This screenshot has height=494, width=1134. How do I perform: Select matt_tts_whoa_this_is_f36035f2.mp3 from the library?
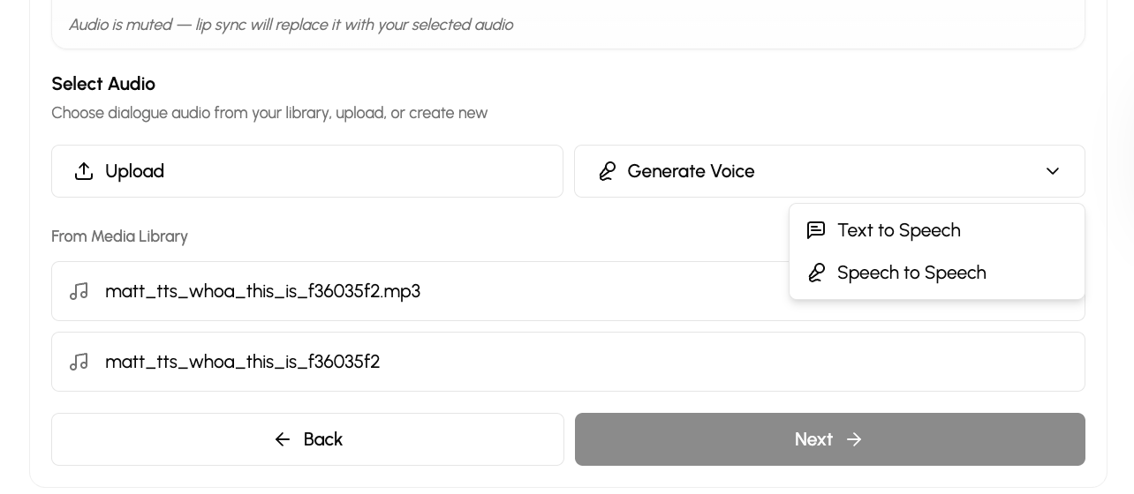pos(262,291)
